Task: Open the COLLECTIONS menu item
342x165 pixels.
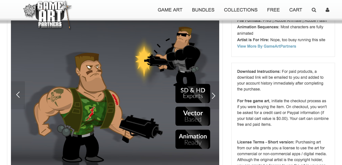Action: (x=241, y=10)
